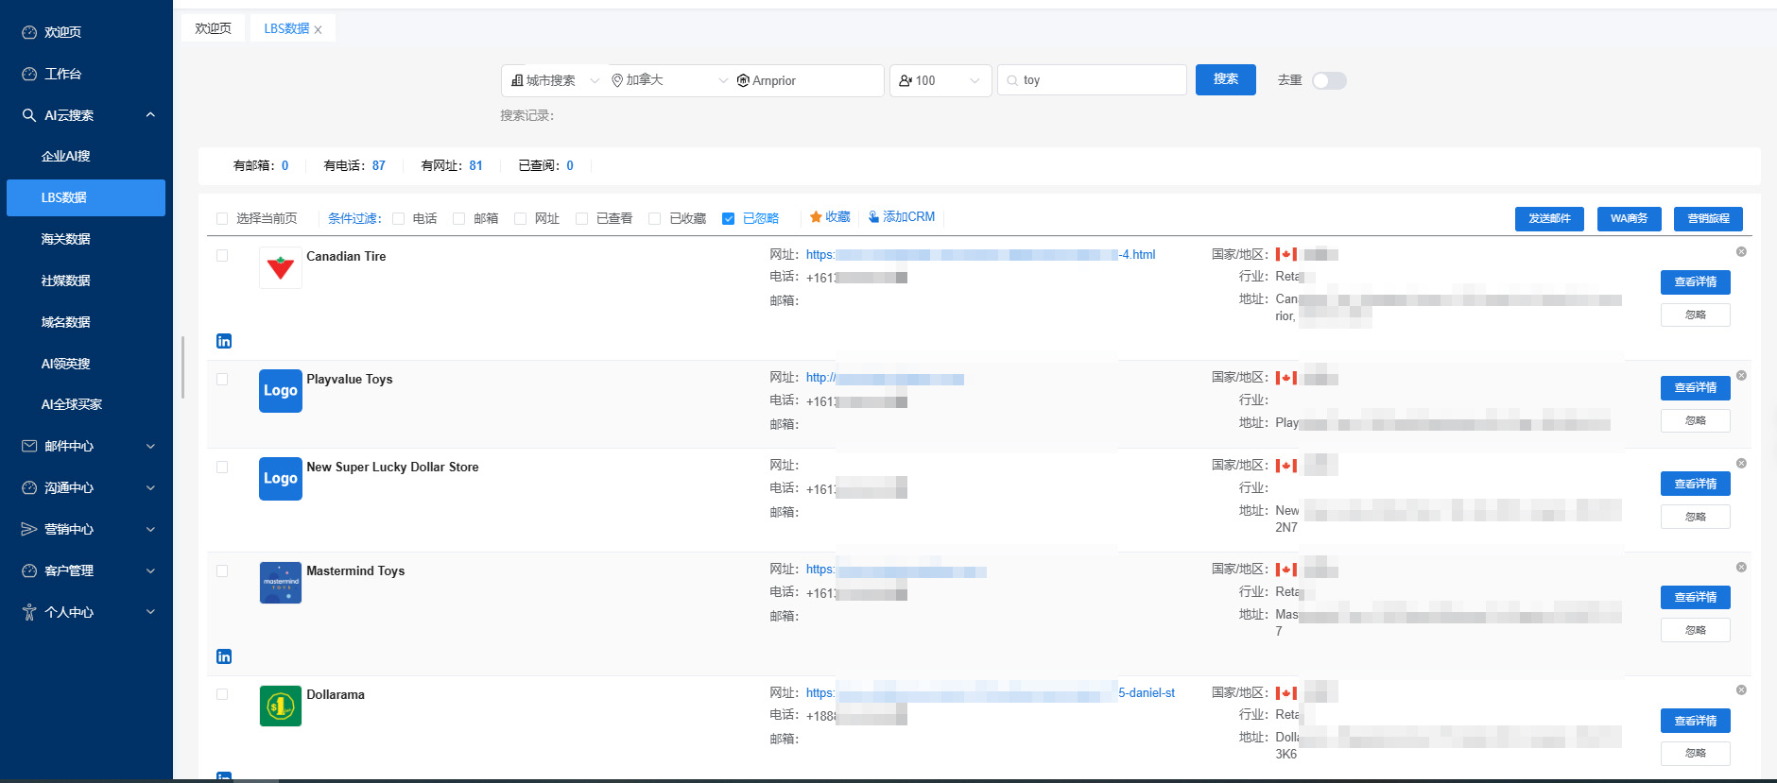
Task: Click the Playvalue Toys Logo placeholder
Action: 281,391
